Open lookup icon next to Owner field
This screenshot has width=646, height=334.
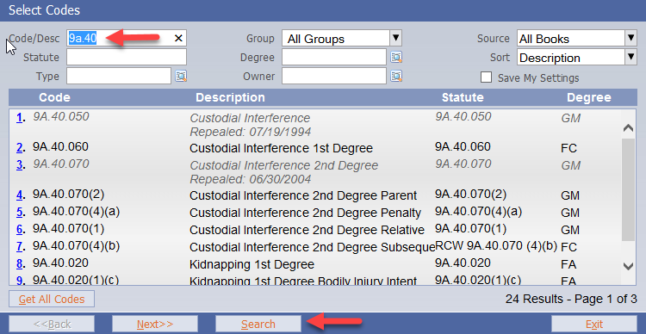(396, 76)
